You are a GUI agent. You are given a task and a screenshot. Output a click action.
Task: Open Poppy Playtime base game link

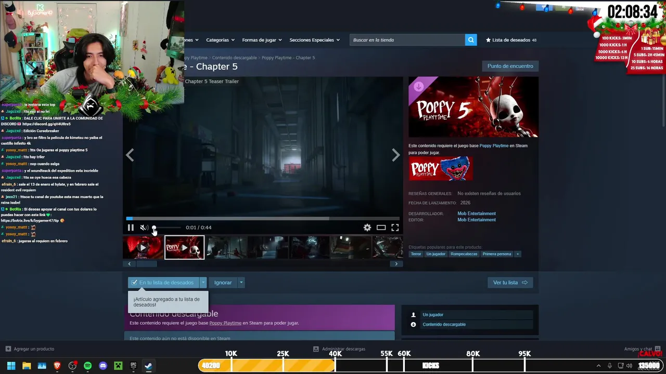pos(494,146)
